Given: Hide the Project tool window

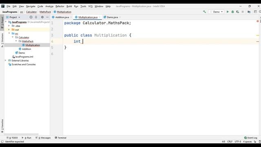Looking at the screenshot, I should point(47,17).
